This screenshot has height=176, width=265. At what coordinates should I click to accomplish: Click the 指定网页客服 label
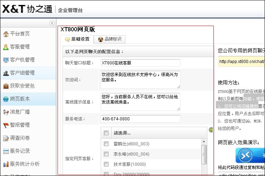(x=79, y=159)
